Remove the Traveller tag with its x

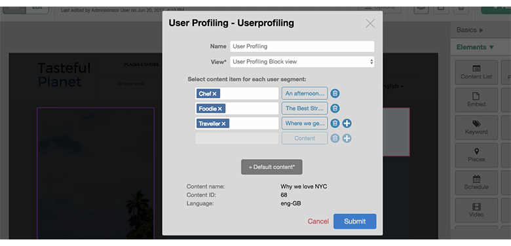[223, 124]
